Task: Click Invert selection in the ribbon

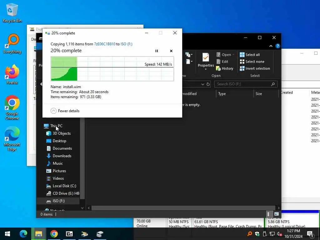Action: (255, 68)
